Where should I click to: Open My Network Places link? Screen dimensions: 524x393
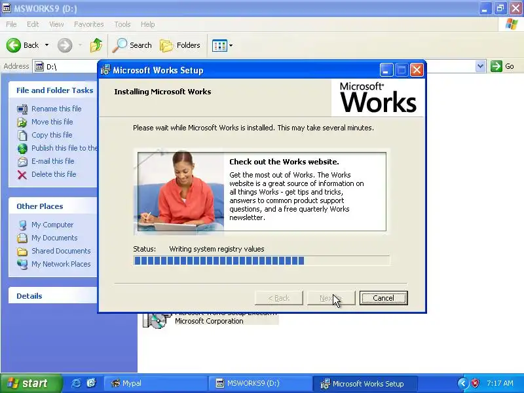coord(61,264)
